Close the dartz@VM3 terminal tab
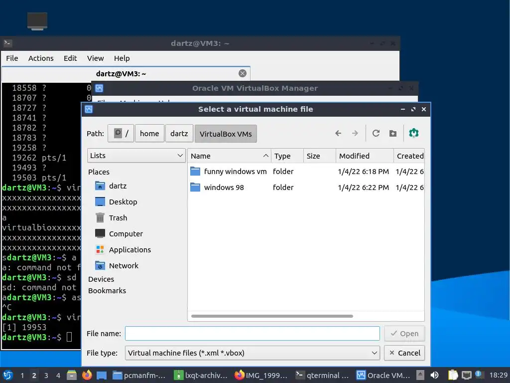 [x=243, y=73]
